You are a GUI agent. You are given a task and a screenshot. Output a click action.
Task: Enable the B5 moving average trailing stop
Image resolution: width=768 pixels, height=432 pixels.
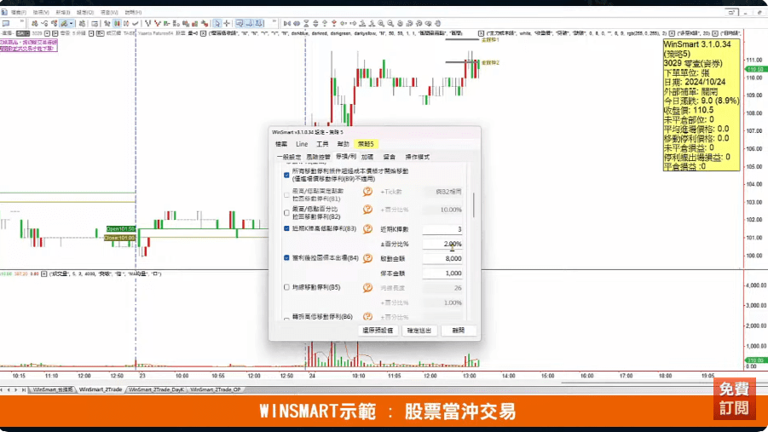tap(286, 287)
